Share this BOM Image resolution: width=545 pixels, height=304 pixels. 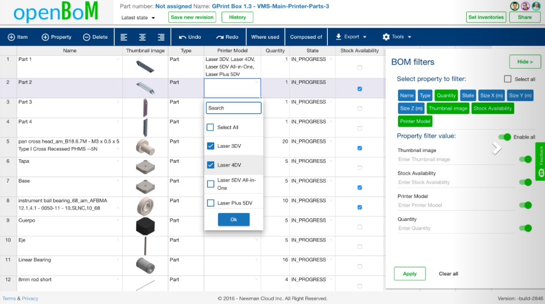pyautogui.click(x=525, y=17)
